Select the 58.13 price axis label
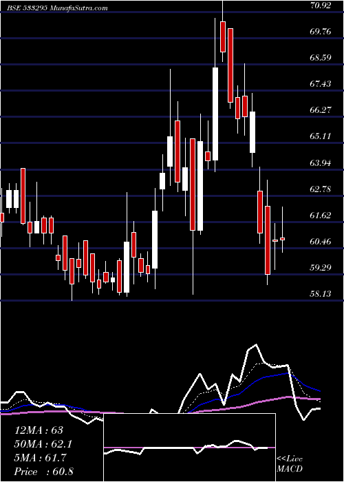Viewport: 344px width, 482px height. [x=321, y=294]
